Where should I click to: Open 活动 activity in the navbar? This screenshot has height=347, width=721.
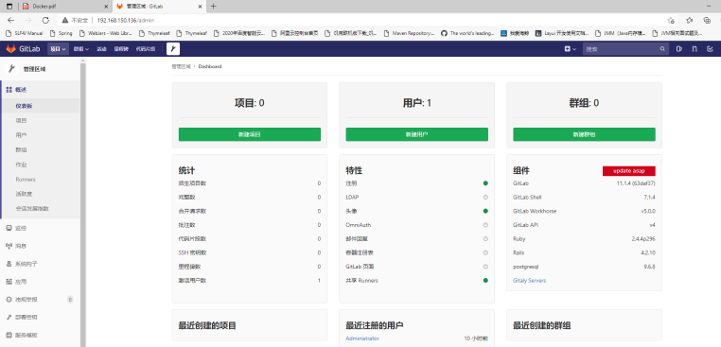(101, 49)
